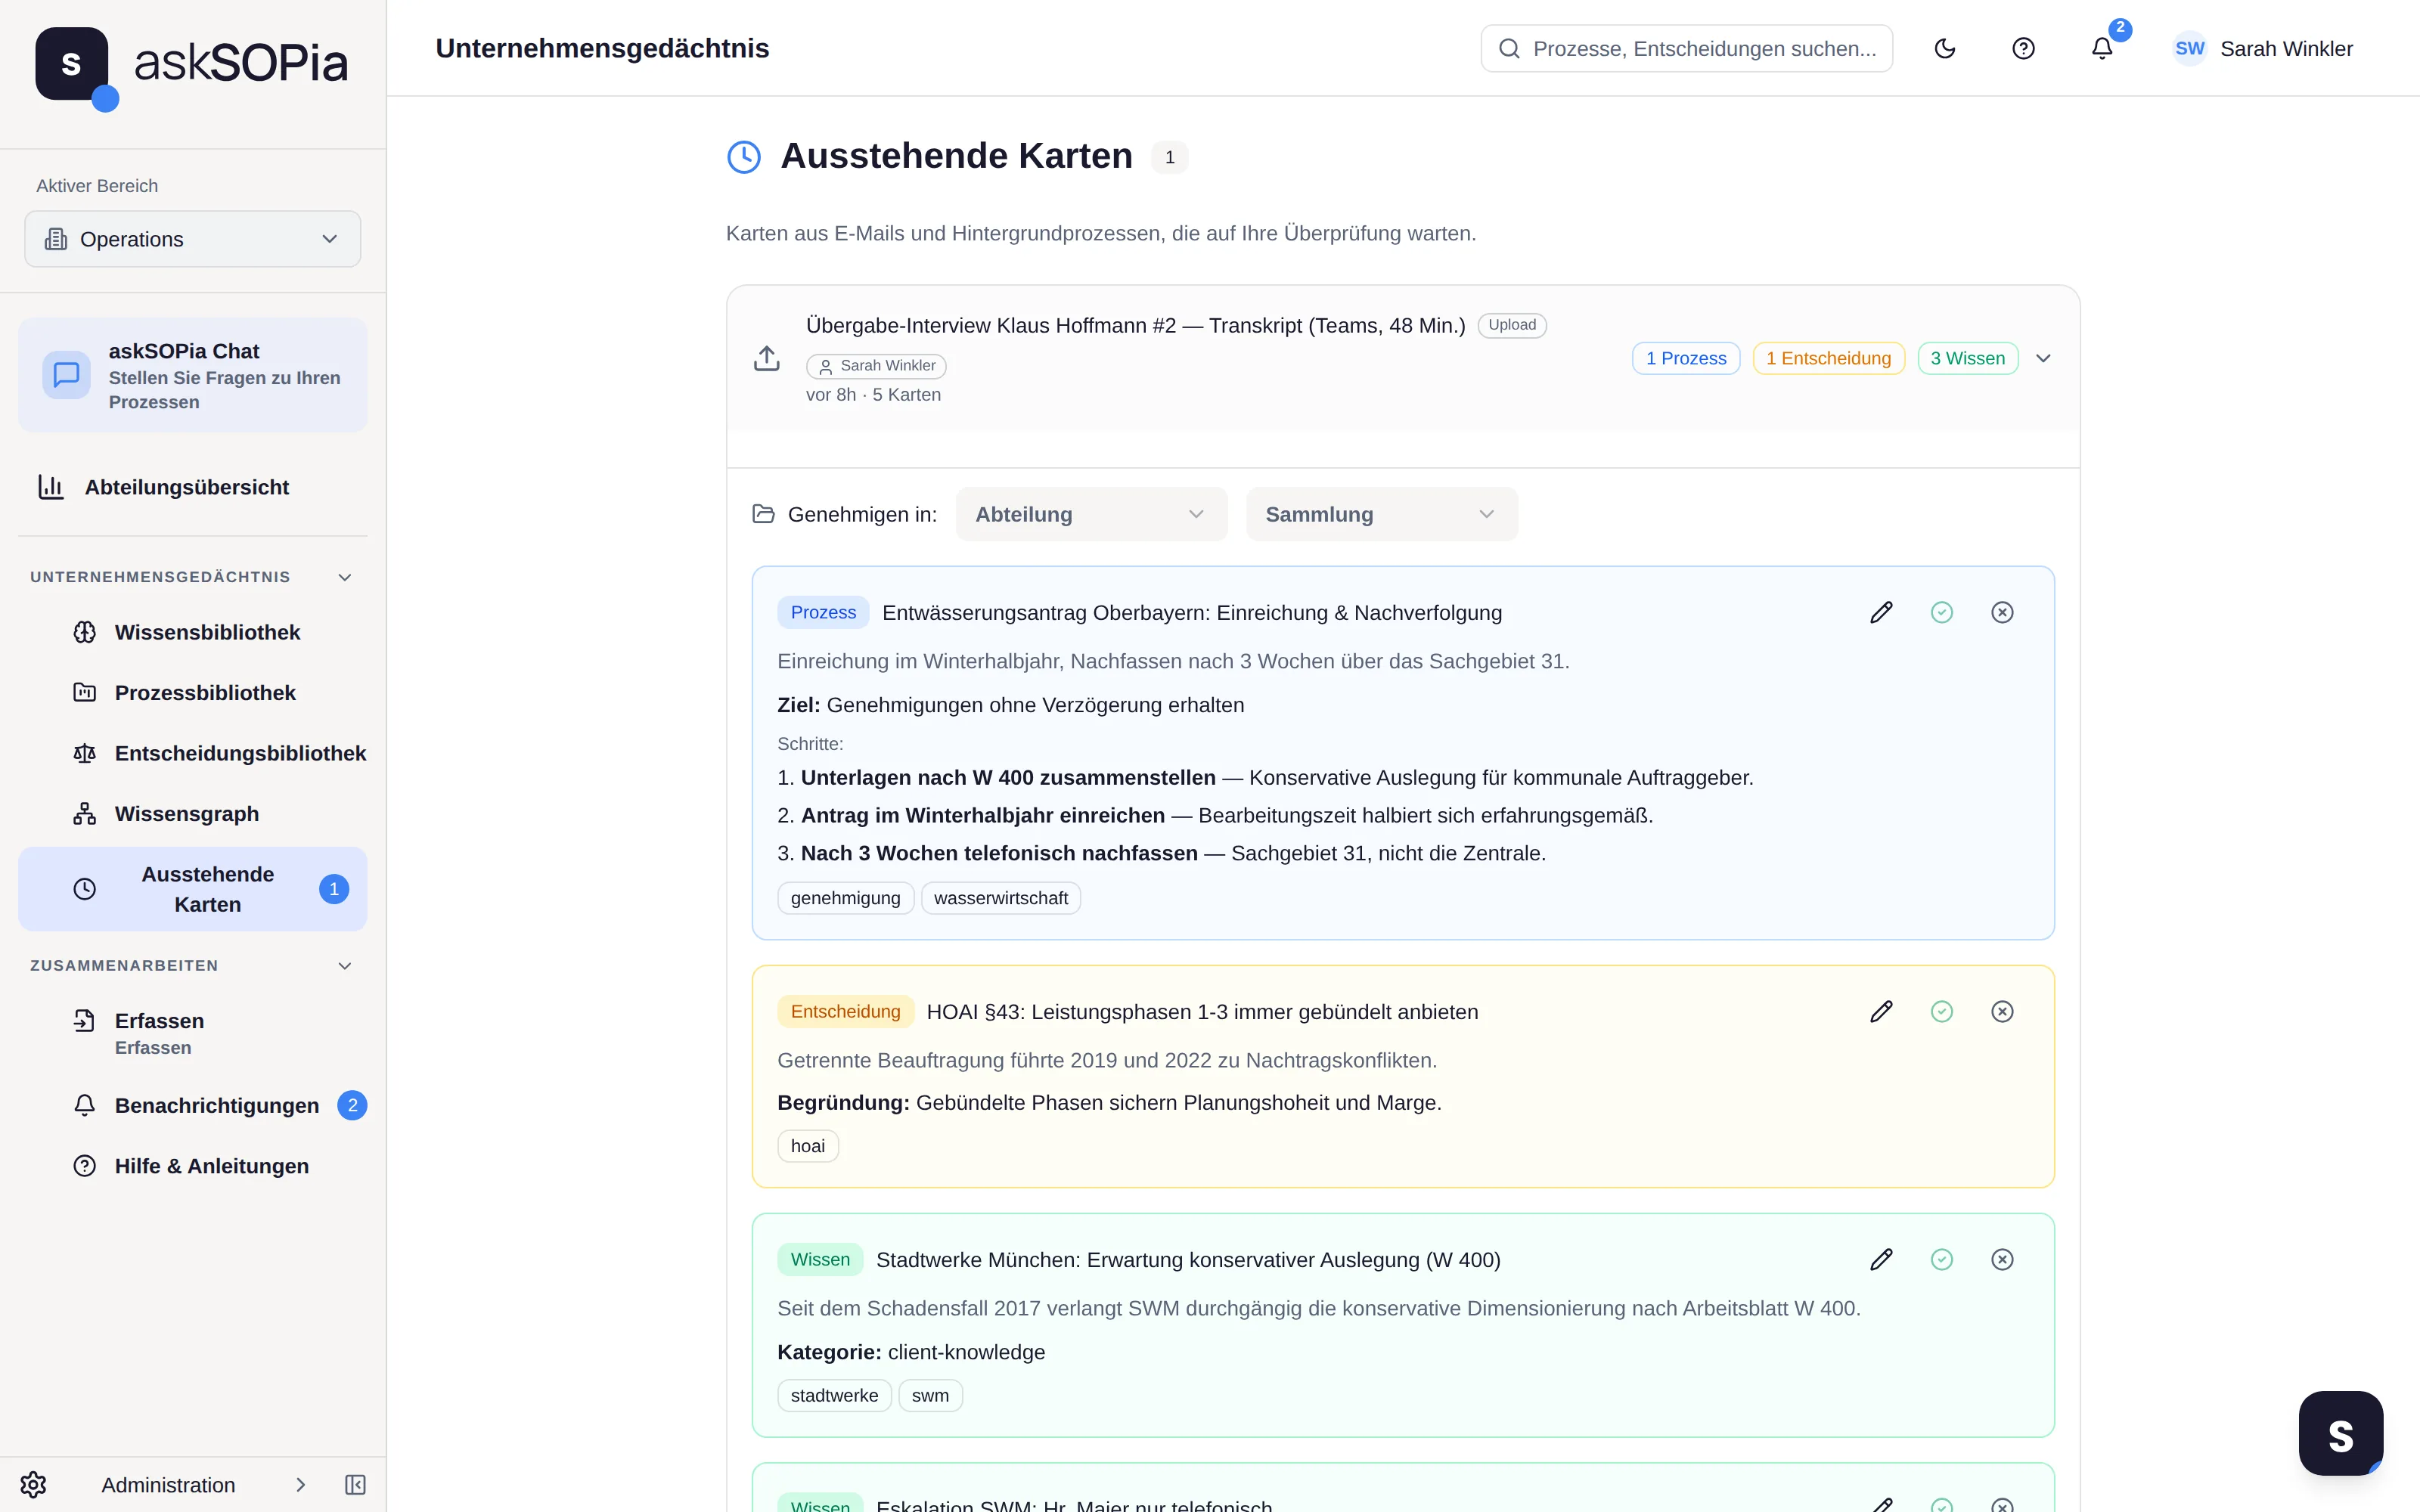
Task: Expand Administration with its chevron arrow
Action: 300,1485
